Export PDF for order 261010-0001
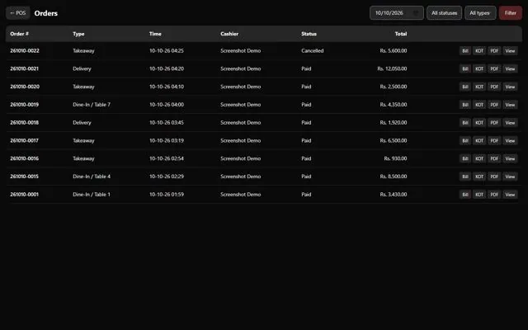528x330 pixels. pyautogui.click(x=494, y=195)
